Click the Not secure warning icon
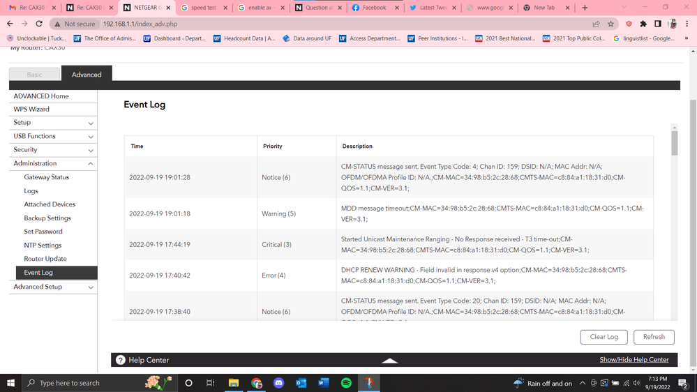 pos(57,24)
